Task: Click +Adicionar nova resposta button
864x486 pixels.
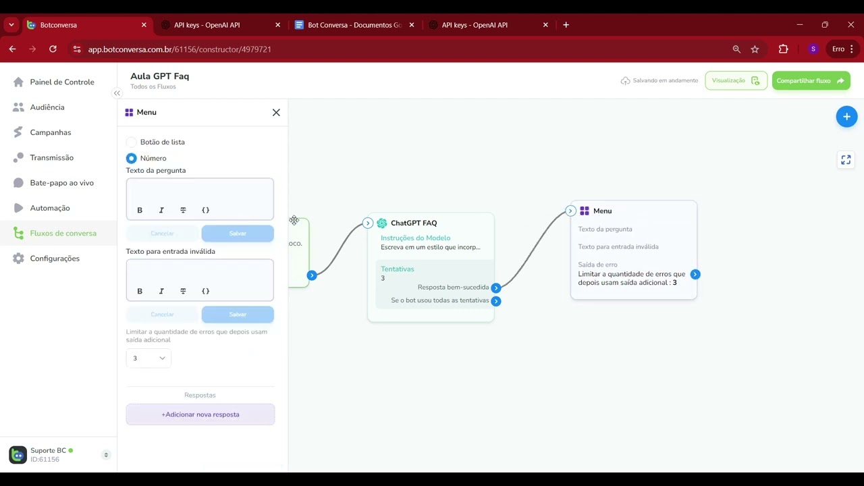Action: (200, 414)
